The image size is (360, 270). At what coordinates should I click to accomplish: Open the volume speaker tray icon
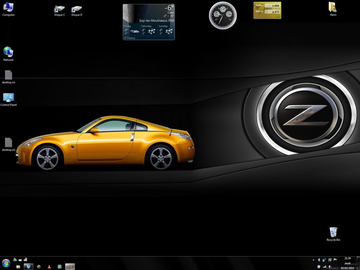(x=330, y=267)
